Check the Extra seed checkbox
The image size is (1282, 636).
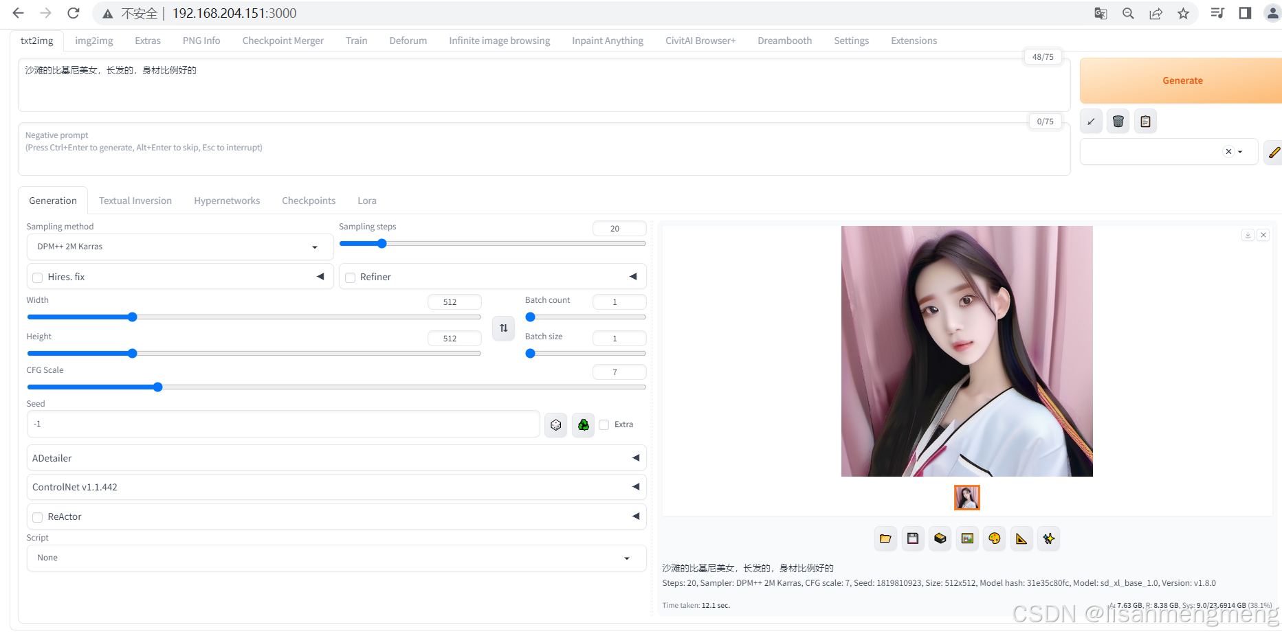coord(604,424)
